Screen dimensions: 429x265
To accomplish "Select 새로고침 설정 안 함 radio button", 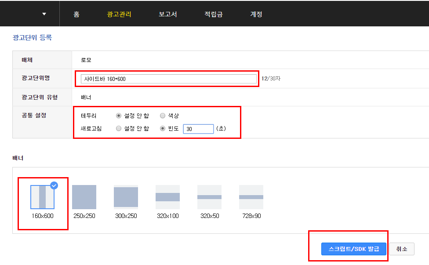I will [119, 128].
